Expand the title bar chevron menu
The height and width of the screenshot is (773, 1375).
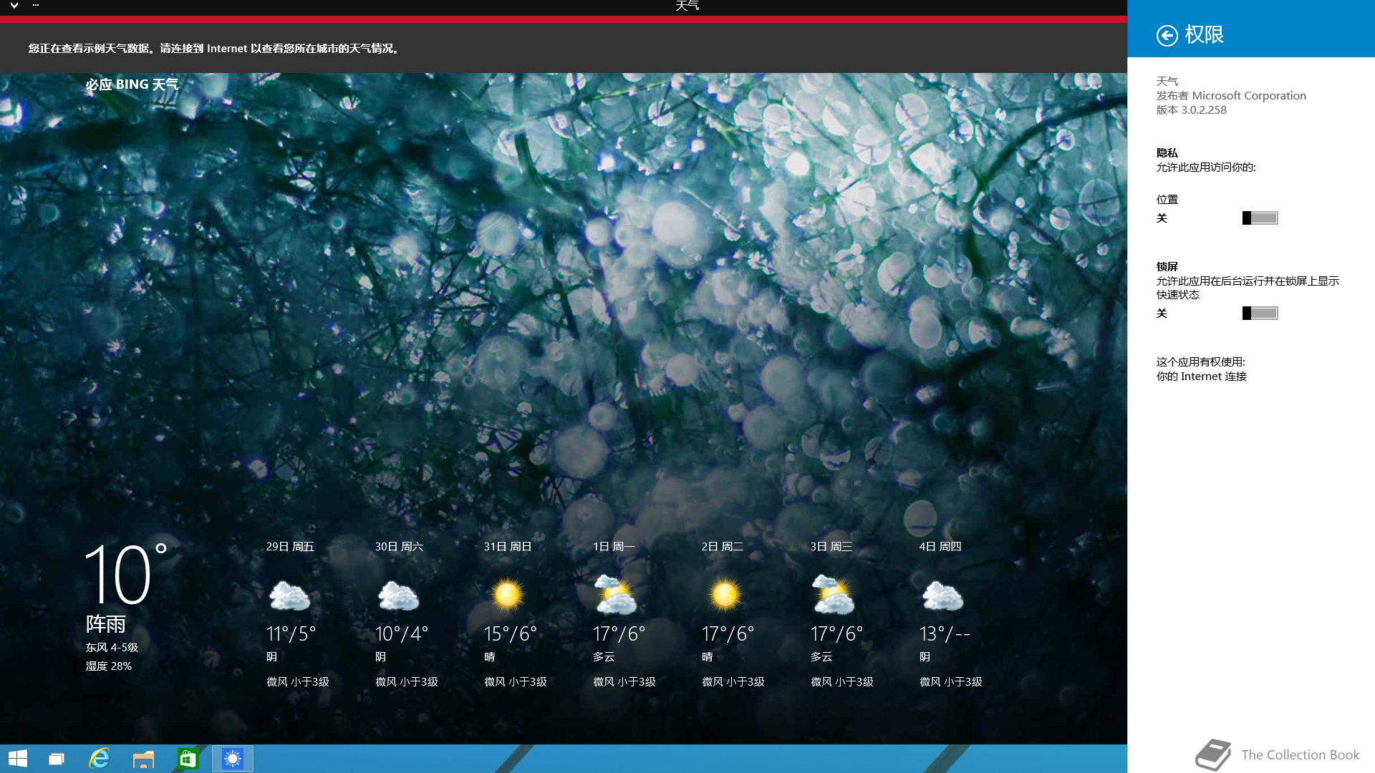point(14,6)
